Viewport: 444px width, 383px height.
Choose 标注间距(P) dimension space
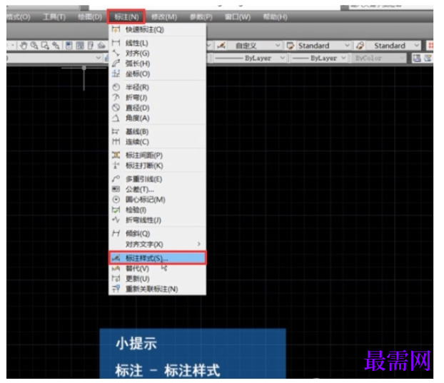[158, 155]
